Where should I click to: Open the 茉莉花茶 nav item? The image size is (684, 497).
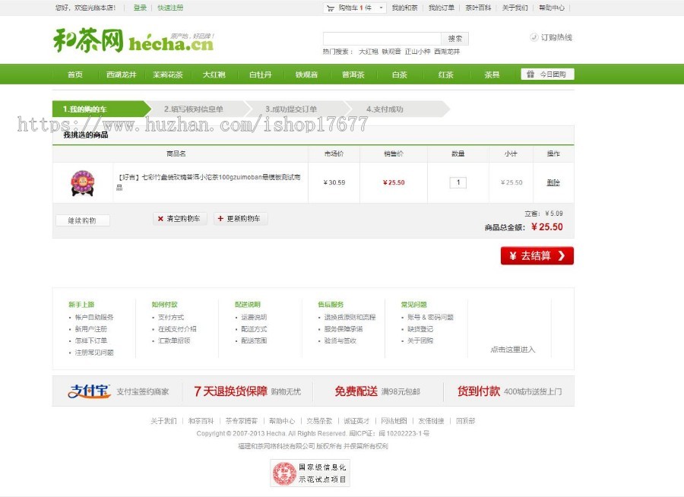click(167, 74)
